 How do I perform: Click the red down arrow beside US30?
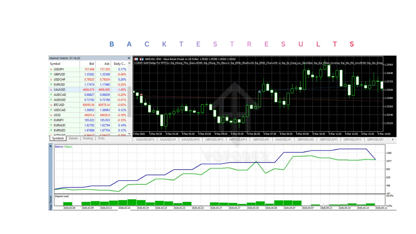[x=51, y=115]
